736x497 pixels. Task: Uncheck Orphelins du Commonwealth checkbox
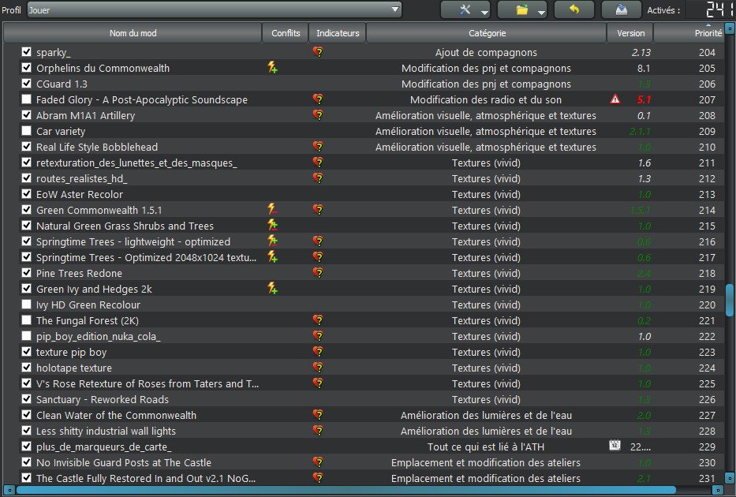(27, 68)
